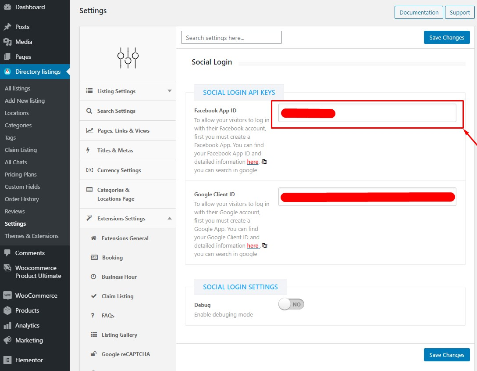Click the Listing Settings list icon
Viewport: 477px width, 371px height.
point(89,91)
